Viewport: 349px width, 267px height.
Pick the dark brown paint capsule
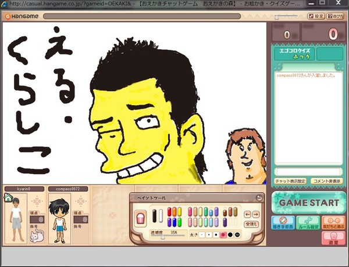(x=225, y=213)
